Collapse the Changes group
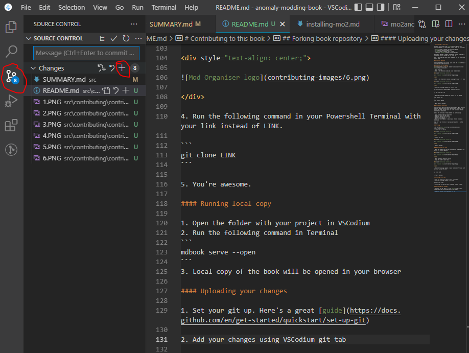Viewport: 469px width, 353px height. click(x=33, y=68)
